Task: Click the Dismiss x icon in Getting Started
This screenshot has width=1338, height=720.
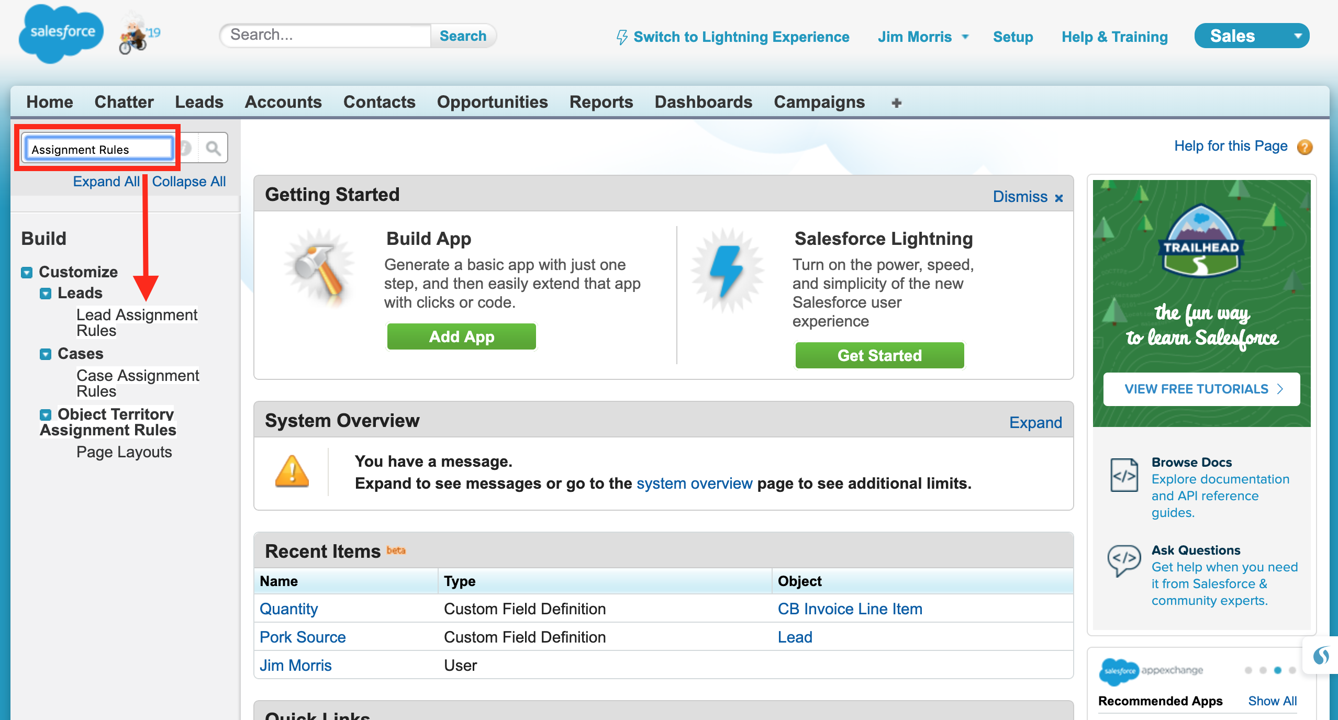Action: (x=1059, y=198)
